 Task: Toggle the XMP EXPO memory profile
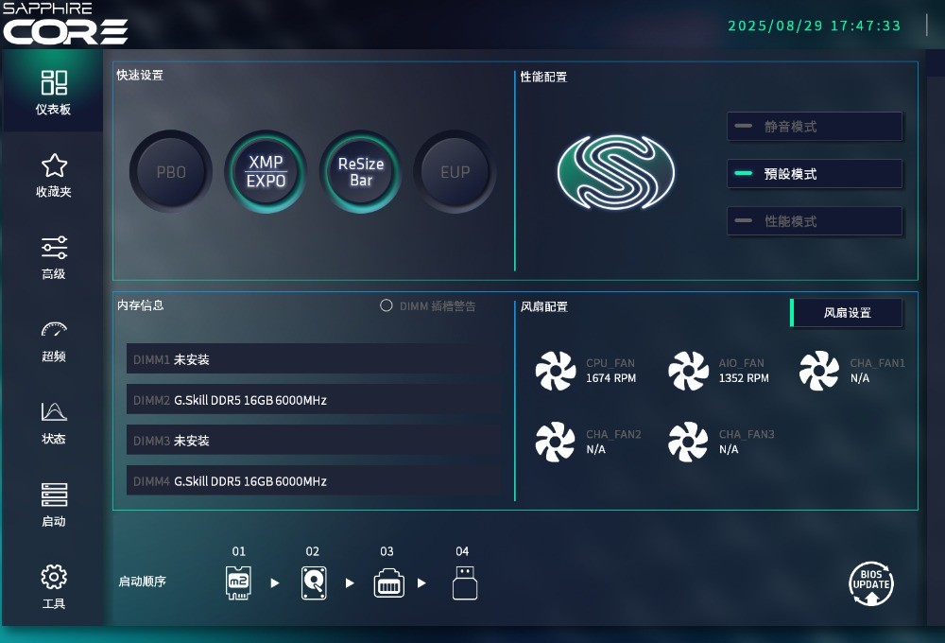pyautogui.click(x=266, y=172)
